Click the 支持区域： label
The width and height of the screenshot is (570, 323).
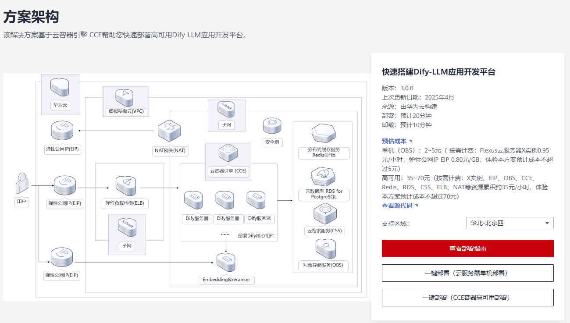[395, 224]
